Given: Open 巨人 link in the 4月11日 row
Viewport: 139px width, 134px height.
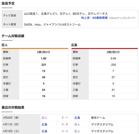Looking at the screenshot, I should coord(77,125).
